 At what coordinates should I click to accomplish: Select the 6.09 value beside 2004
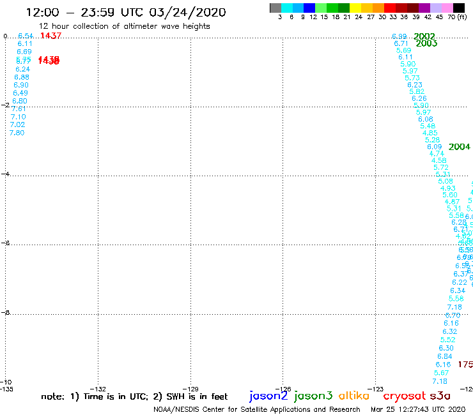(x=435, y=147)
